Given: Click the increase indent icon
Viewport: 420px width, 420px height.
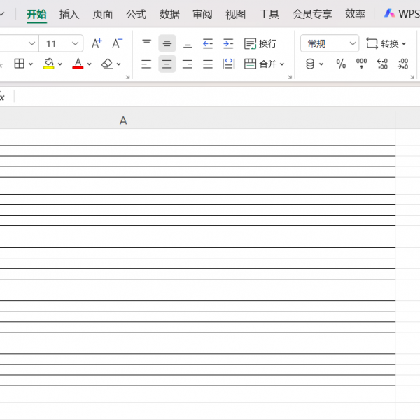Looking at the screenshot, I should (228, 43).
